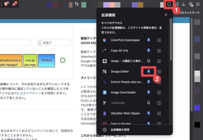Open more options for Linkclump
The height and width of the screenshot is (140, 203).
(x=159, y=103)
